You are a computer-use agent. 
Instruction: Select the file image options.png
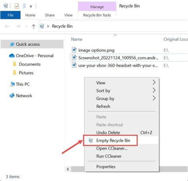tap(96, 50)
